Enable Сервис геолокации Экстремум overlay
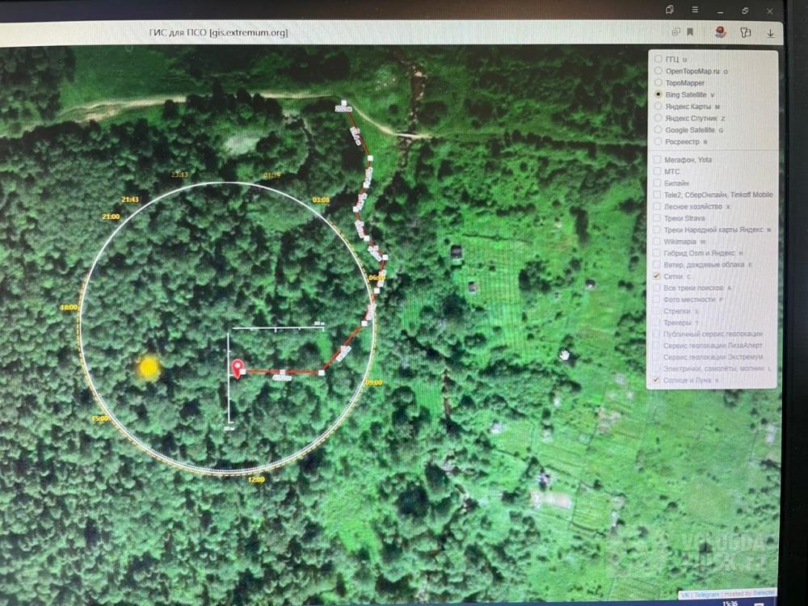 tap(656, 356)
